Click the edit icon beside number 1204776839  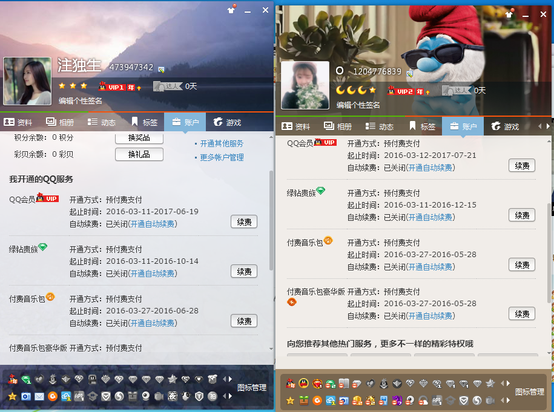pos(410,74)
